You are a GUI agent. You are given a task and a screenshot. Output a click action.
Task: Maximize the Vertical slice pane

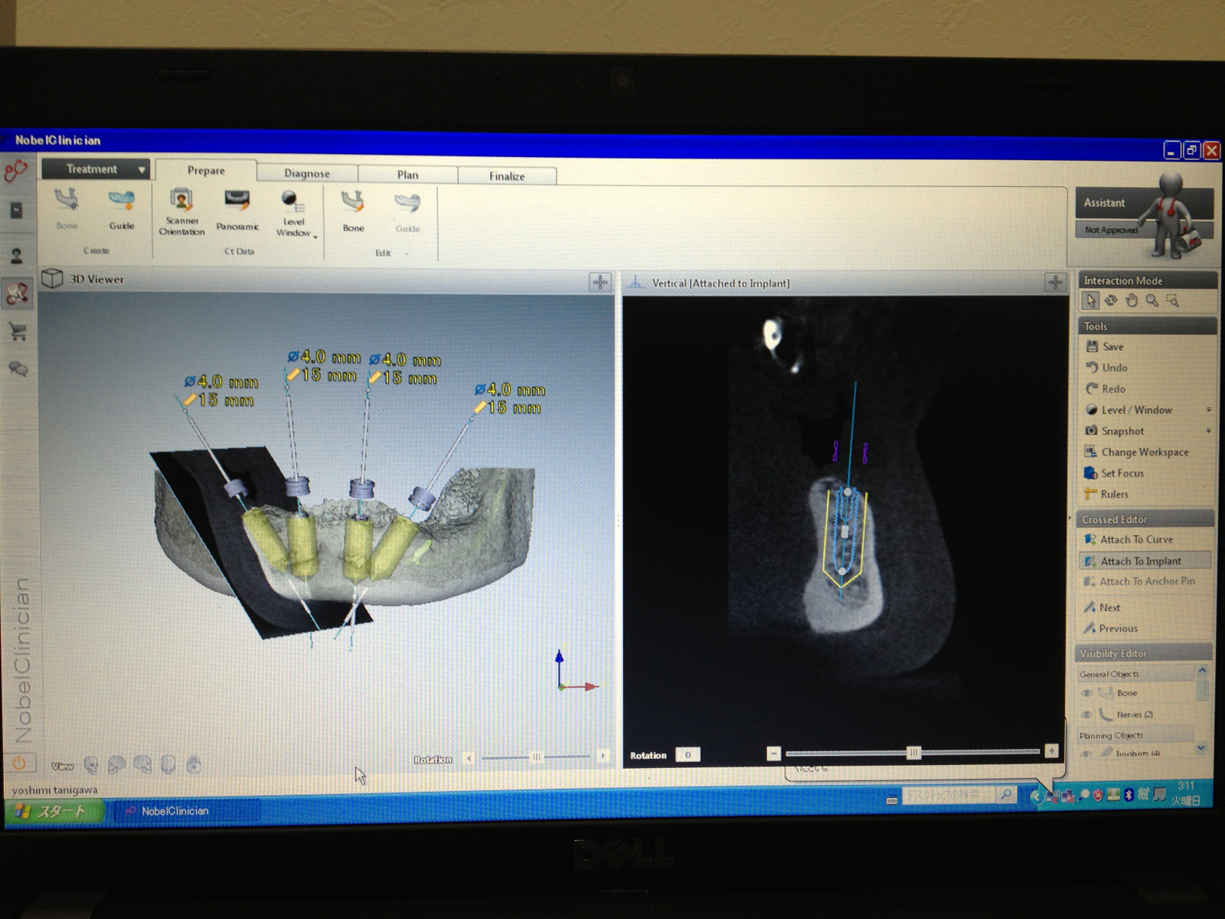pos(1055,283)
